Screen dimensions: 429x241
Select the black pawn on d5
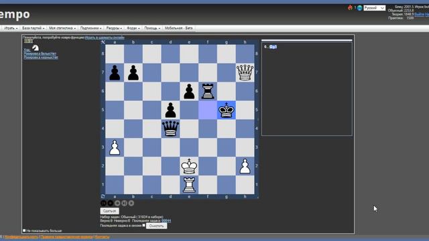170,110
